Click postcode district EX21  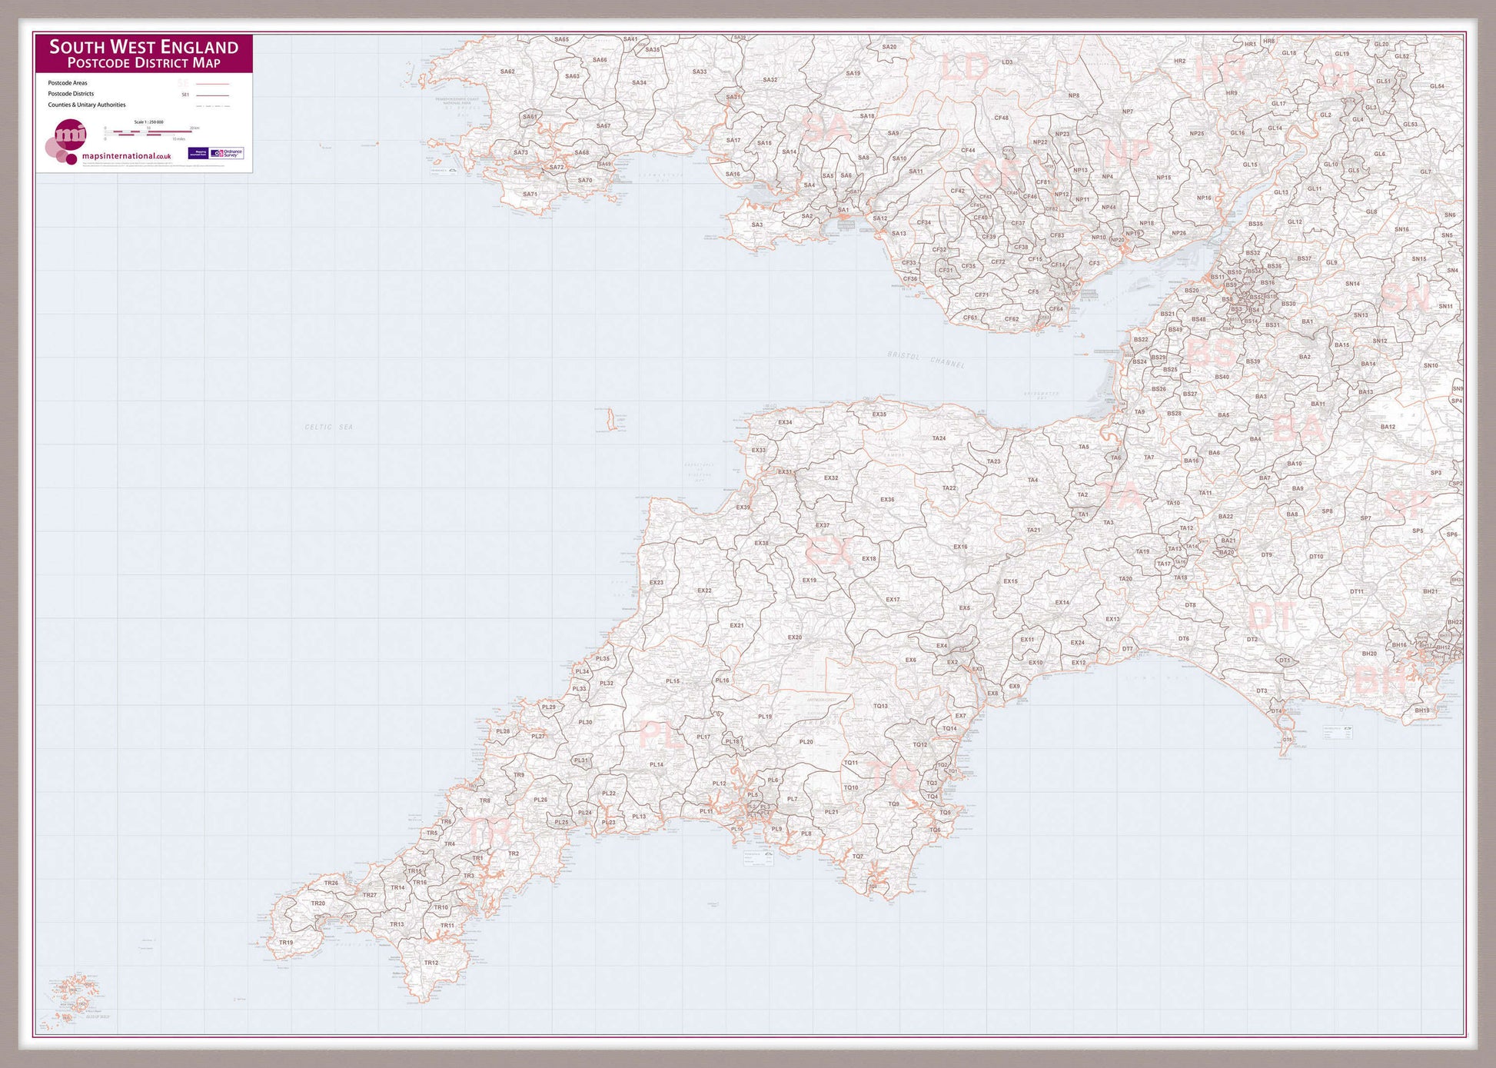(x=736, y=625)
